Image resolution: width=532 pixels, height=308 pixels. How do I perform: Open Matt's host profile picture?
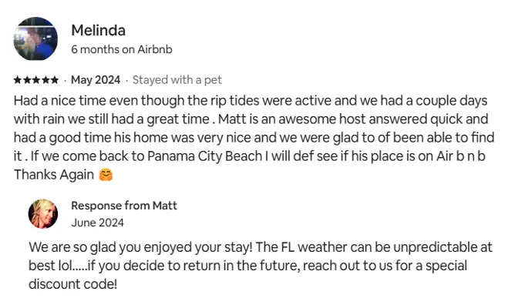point(43,214)
